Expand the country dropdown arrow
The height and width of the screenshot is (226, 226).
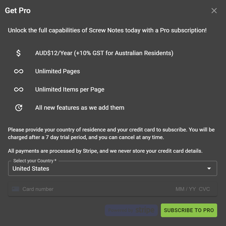click(x=209, y=169)
